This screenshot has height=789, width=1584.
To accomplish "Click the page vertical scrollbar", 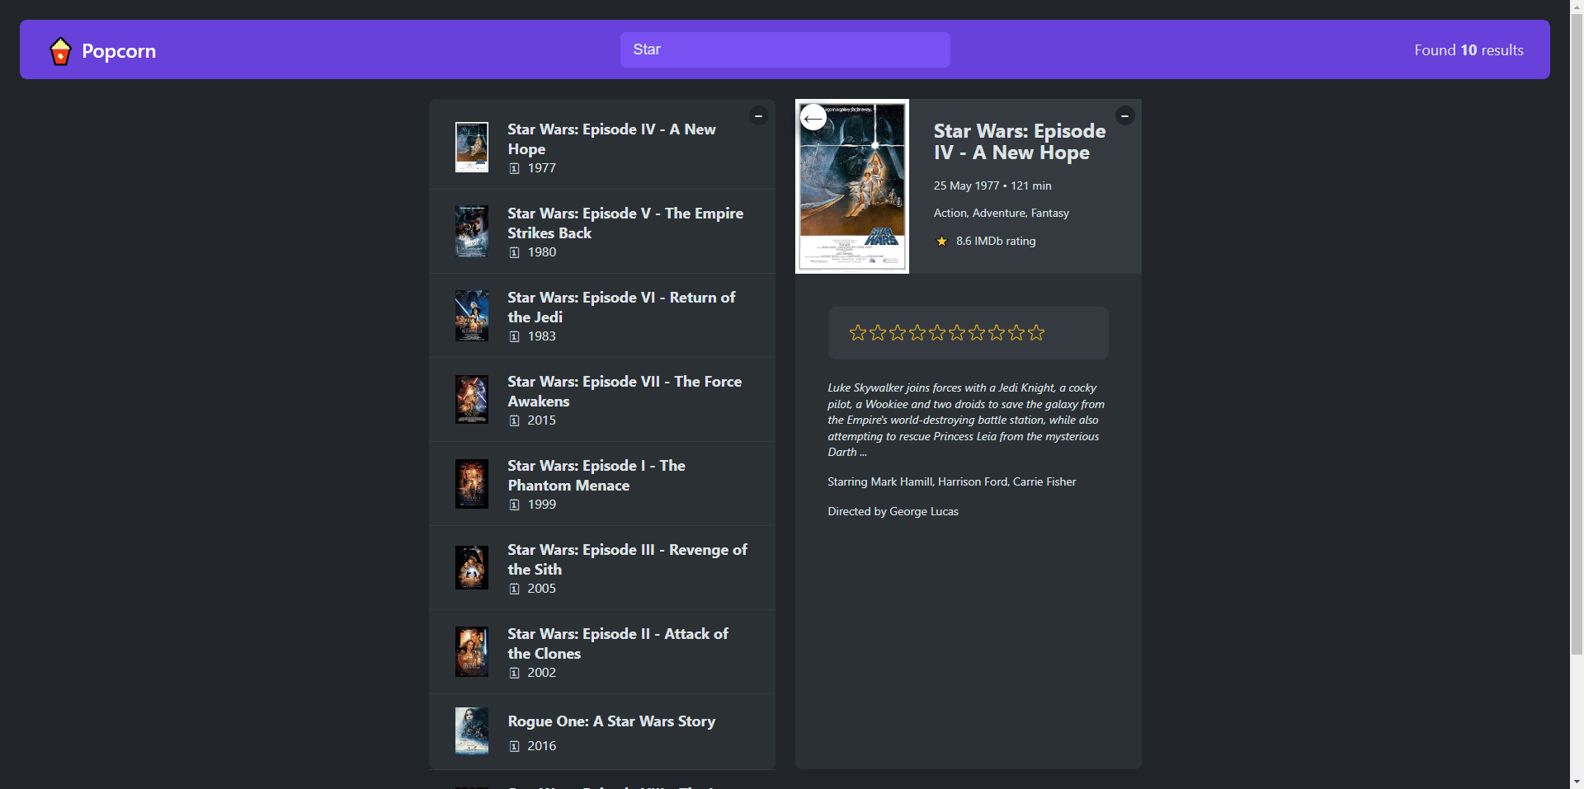I will (x=1577, y=334).
